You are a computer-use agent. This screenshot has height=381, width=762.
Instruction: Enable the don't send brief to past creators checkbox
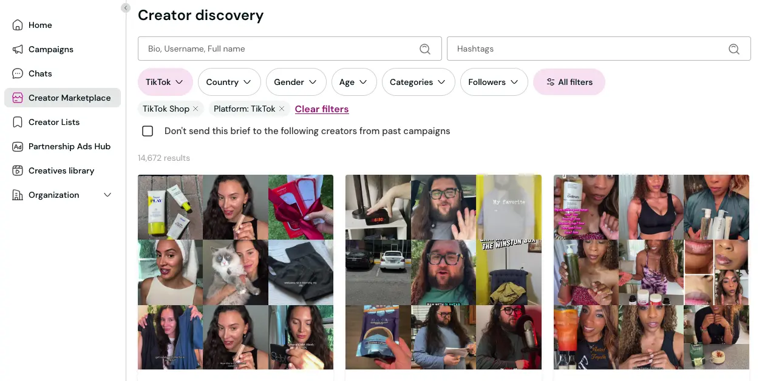tap(148, 130)
